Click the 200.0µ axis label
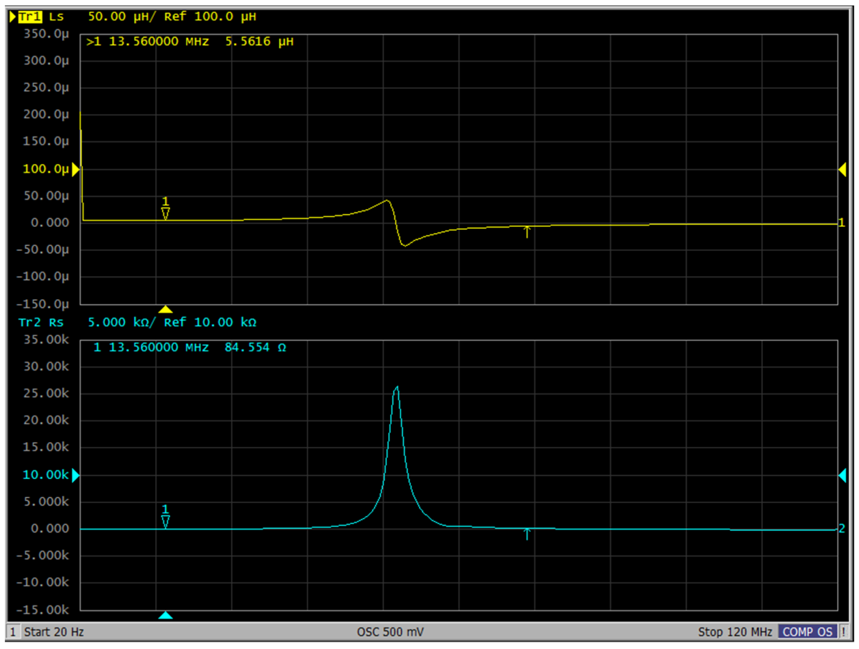Viewport: 859px width, 649px height. click(46, 115)
